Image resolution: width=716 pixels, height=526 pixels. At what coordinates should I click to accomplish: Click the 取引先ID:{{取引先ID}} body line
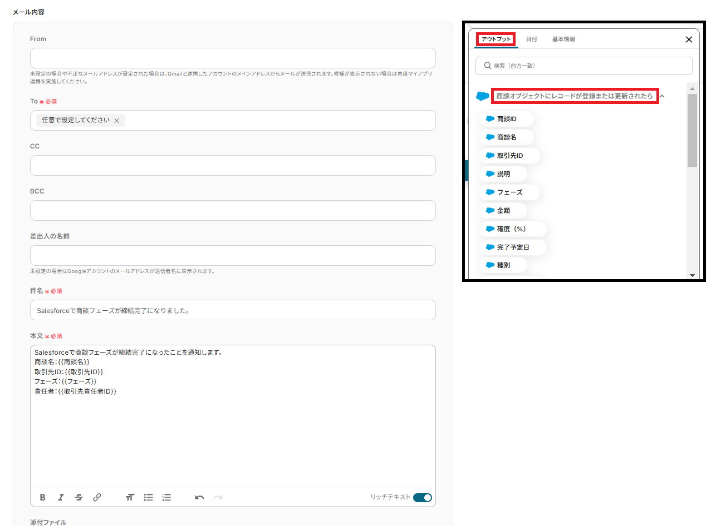coord(69,372)
